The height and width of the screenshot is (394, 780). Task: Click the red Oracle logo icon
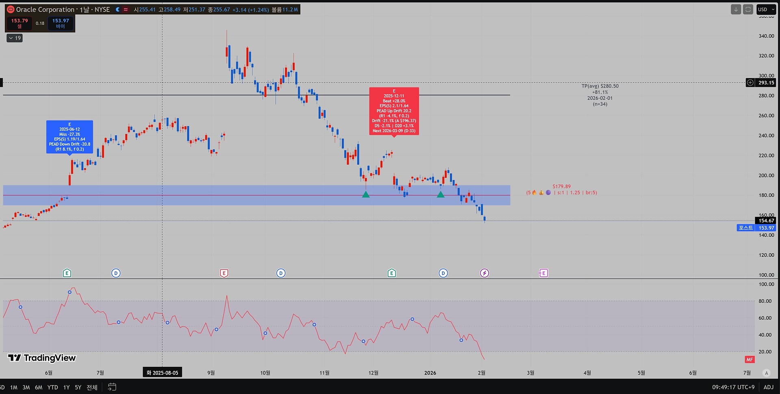click(x=11, y=9)
